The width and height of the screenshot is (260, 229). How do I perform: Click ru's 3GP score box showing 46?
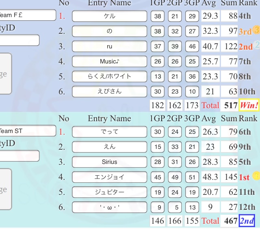[x=192, y=46]
